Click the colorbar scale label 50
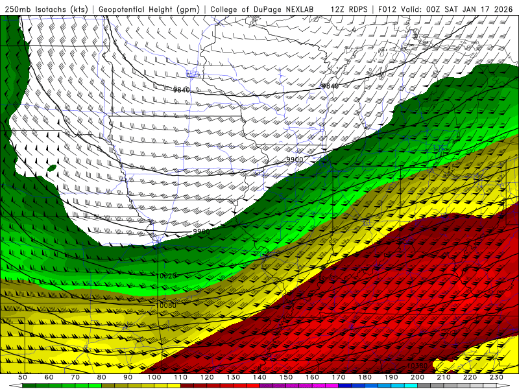This screenshot has width=519, height=389. (23, 377)
